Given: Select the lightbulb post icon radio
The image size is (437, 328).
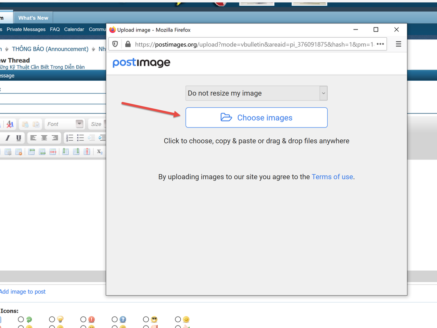Looking at the screenshot, I should 52,319.
